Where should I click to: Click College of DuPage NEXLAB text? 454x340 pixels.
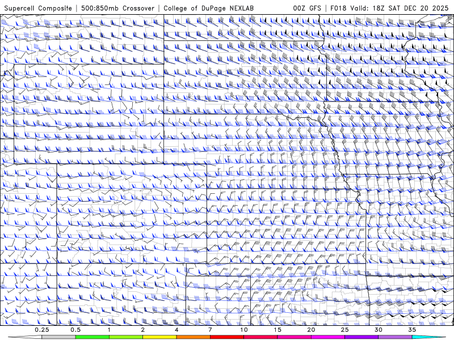pos(208,8)
